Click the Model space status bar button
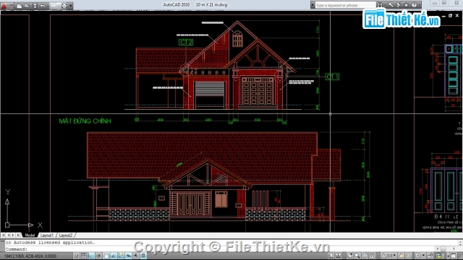 tap(331, 256)
